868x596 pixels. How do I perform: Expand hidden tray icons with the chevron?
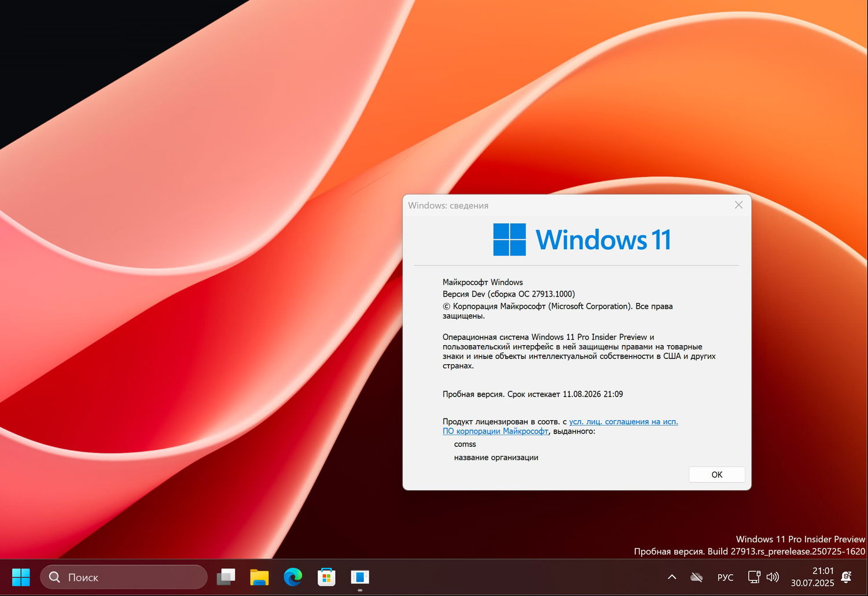[672, 576]
